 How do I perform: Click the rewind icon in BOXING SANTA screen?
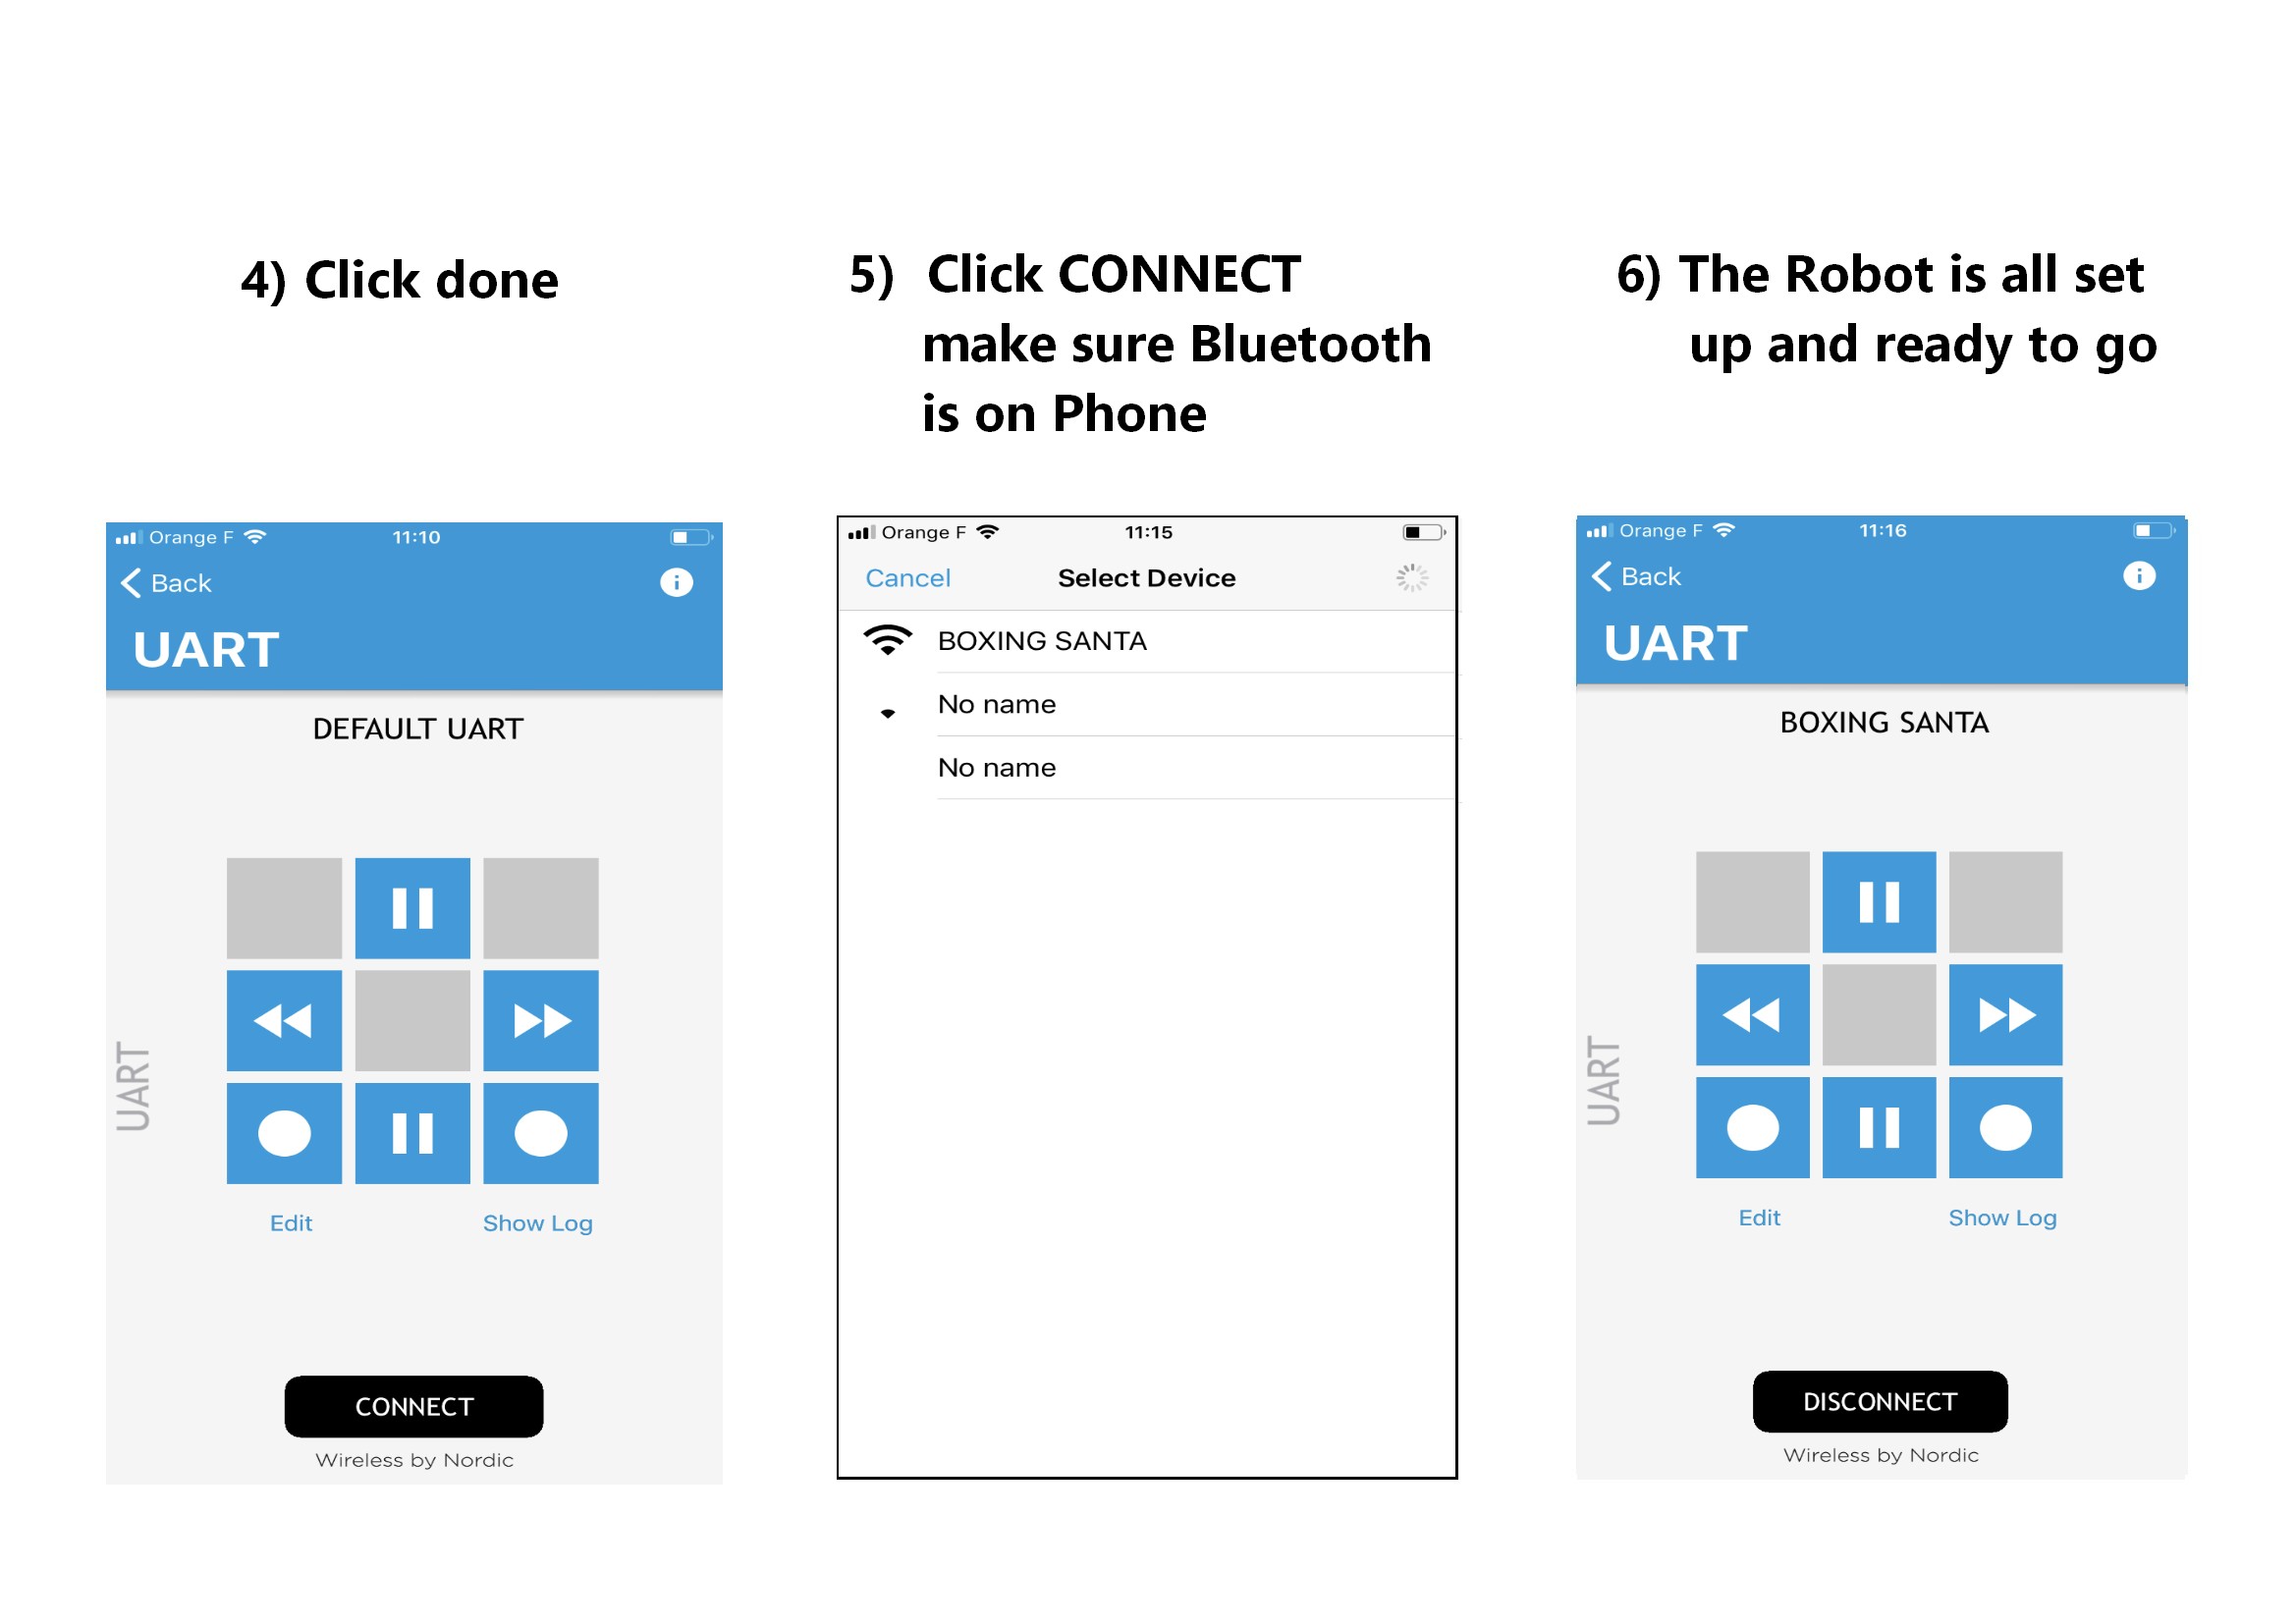1753,1014
